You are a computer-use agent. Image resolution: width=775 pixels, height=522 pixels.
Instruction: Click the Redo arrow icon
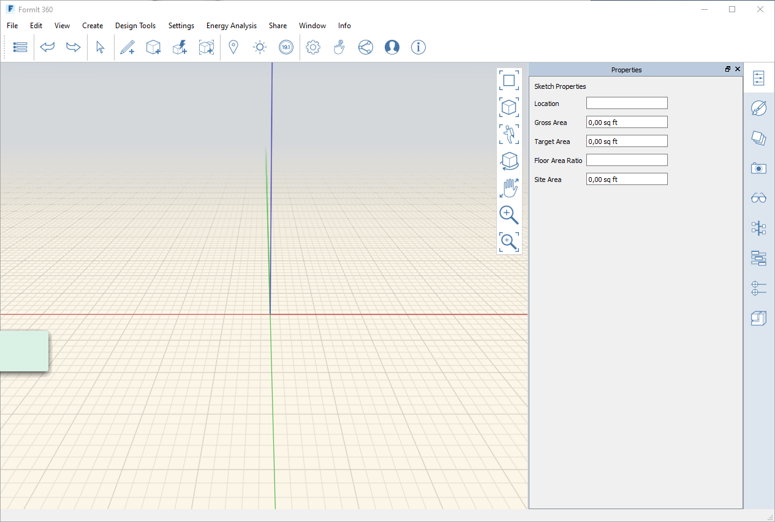click(x=74, y=47)
